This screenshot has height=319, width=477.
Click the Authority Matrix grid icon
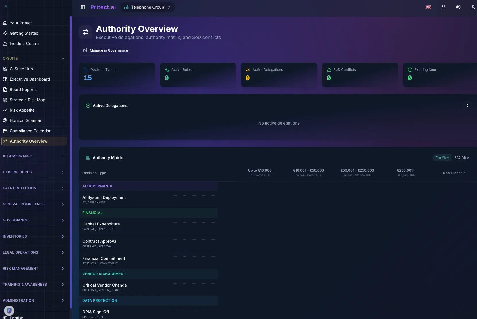pyautogui.click(x=88, y=158)
